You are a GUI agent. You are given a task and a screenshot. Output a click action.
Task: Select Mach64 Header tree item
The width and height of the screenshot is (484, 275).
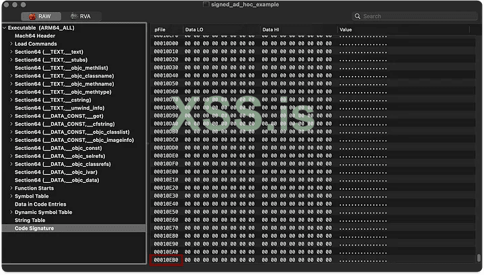(35, 36)
